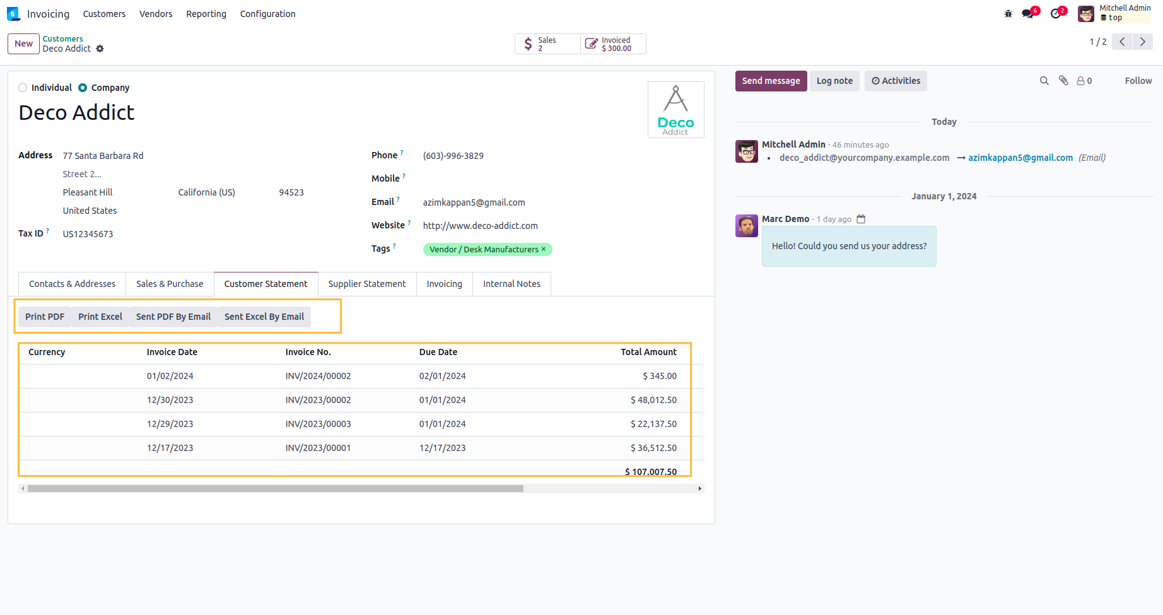The width and height of the screenshot is (1163, 615).
Task: Open the activities clock icon
Action: tap(1056, 14)
